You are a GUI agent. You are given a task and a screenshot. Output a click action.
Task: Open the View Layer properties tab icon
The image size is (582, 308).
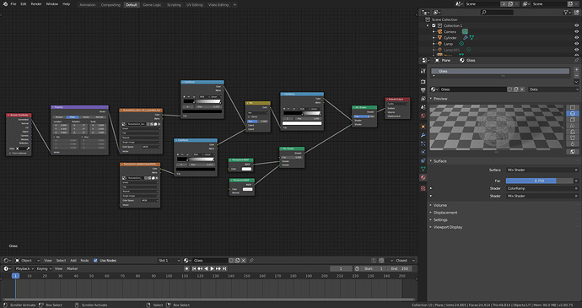(x=423, y=99)
